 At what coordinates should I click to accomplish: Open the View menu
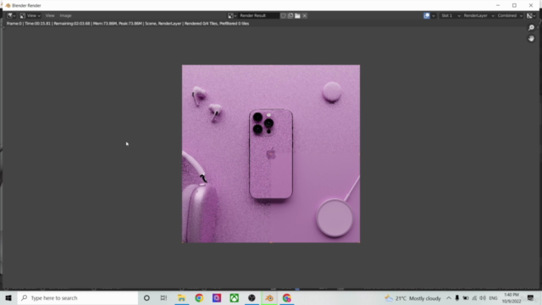pos(50,15)
